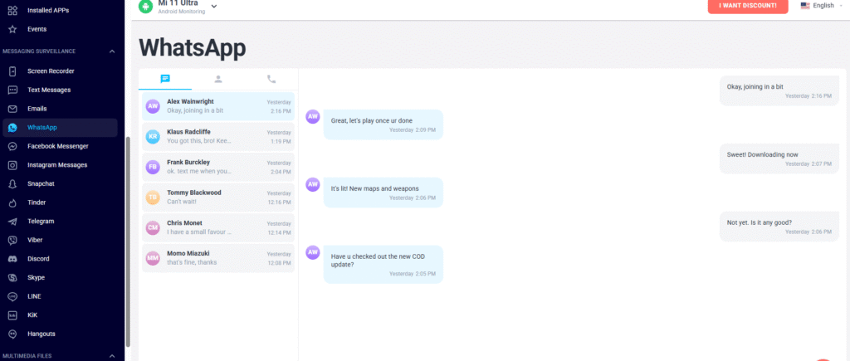The width and height of the screenshot is (850, 361).
Task: Click 'It's lit! New maps and weapons' message
Action: [383, 193]
